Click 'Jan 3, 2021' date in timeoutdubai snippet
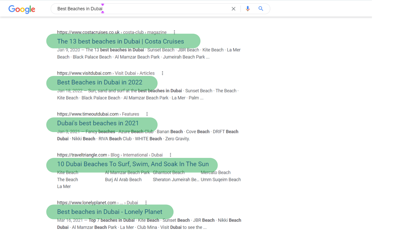 click(69, 132)
